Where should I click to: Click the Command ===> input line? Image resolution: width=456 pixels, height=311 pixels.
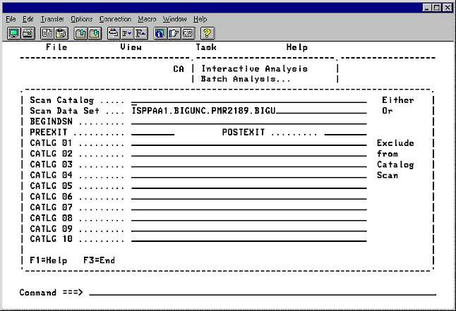point(263,293)
